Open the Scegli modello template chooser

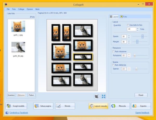coord(16,106)
